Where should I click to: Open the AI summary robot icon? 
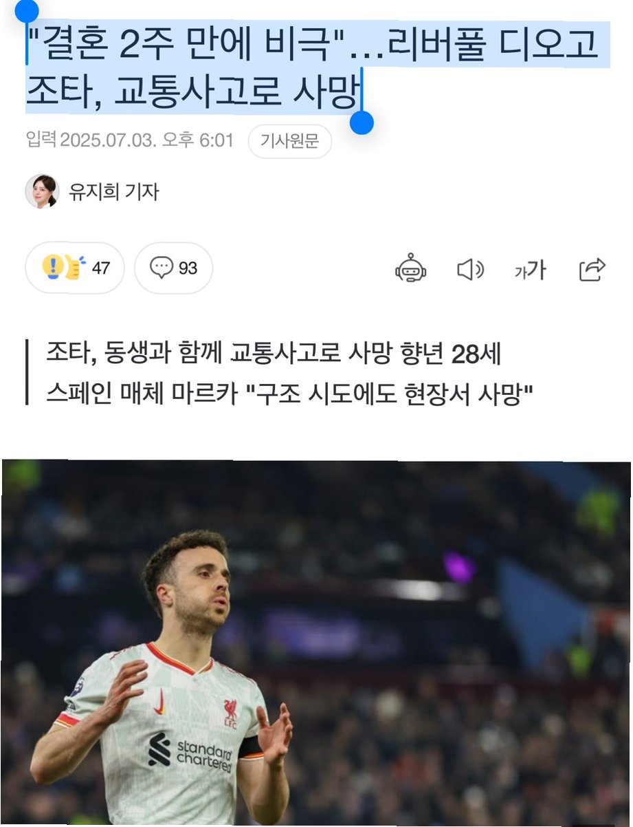(411, 268)
